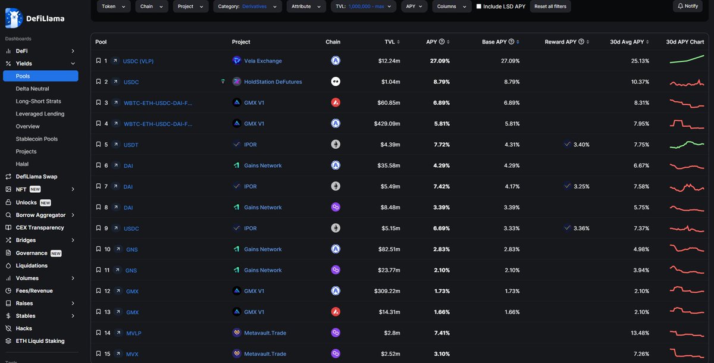Sort by TVL column arrows

point(398,42)
